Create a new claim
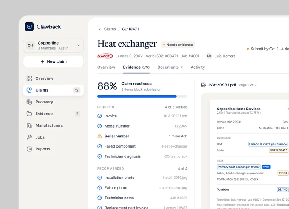 tap(54, 61)
